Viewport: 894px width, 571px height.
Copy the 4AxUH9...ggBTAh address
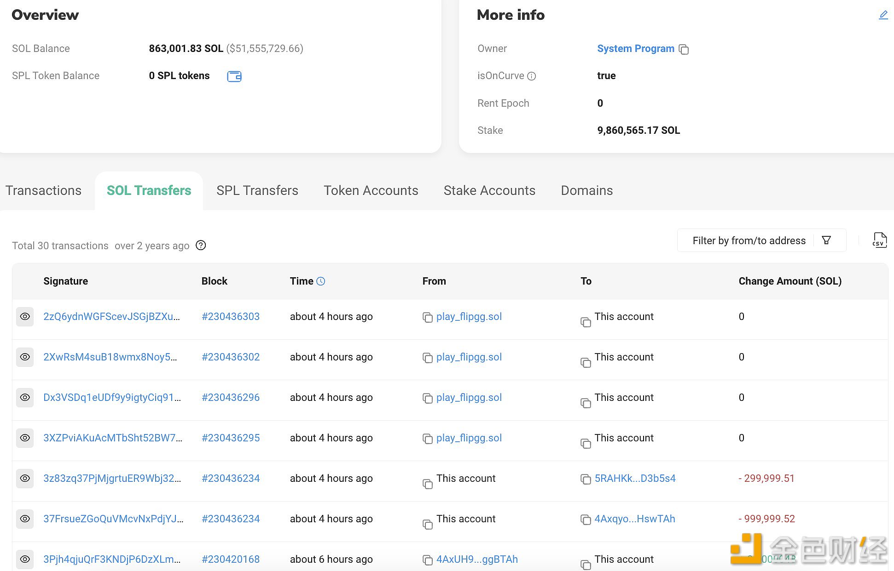[x=428, y=560]
